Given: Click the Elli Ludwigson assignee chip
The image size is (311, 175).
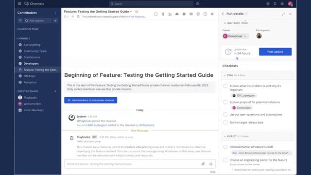Looking at the screenshot, I should (x=244, y=95).
